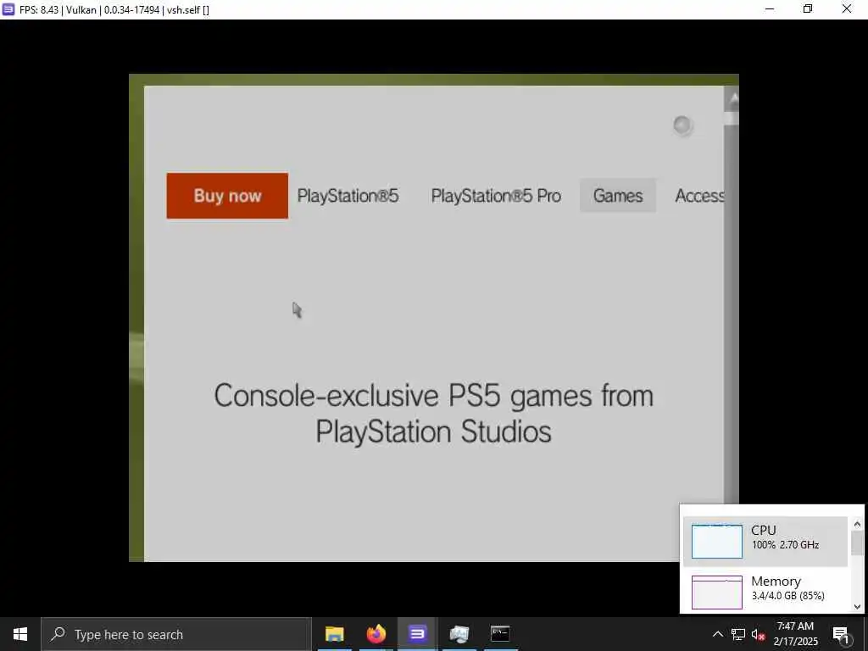Open the Command Prompt taskbar icon
Image resolution: width=868 pixels, height=651 pixels.
pyautogui.click(x=500, y=634)
